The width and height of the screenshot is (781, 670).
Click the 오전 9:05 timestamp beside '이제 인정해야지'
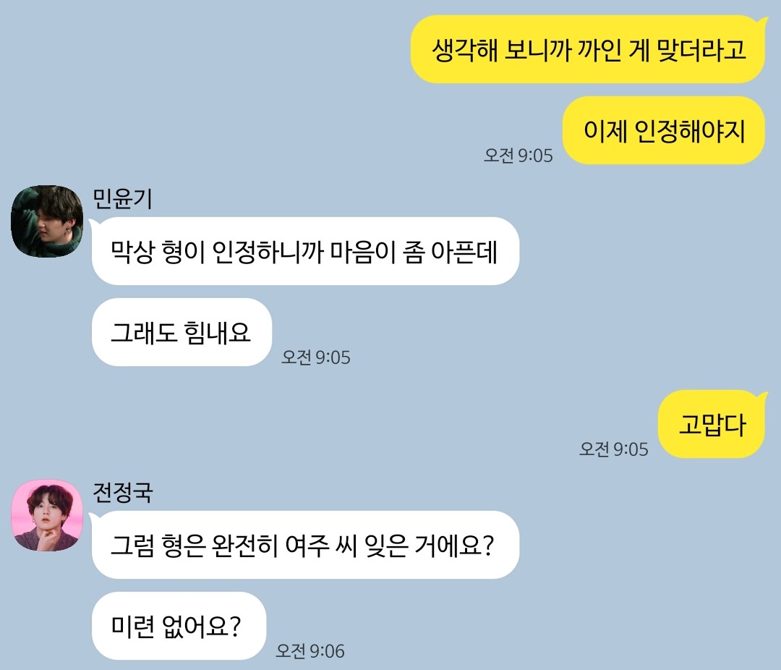click(518, 155)
